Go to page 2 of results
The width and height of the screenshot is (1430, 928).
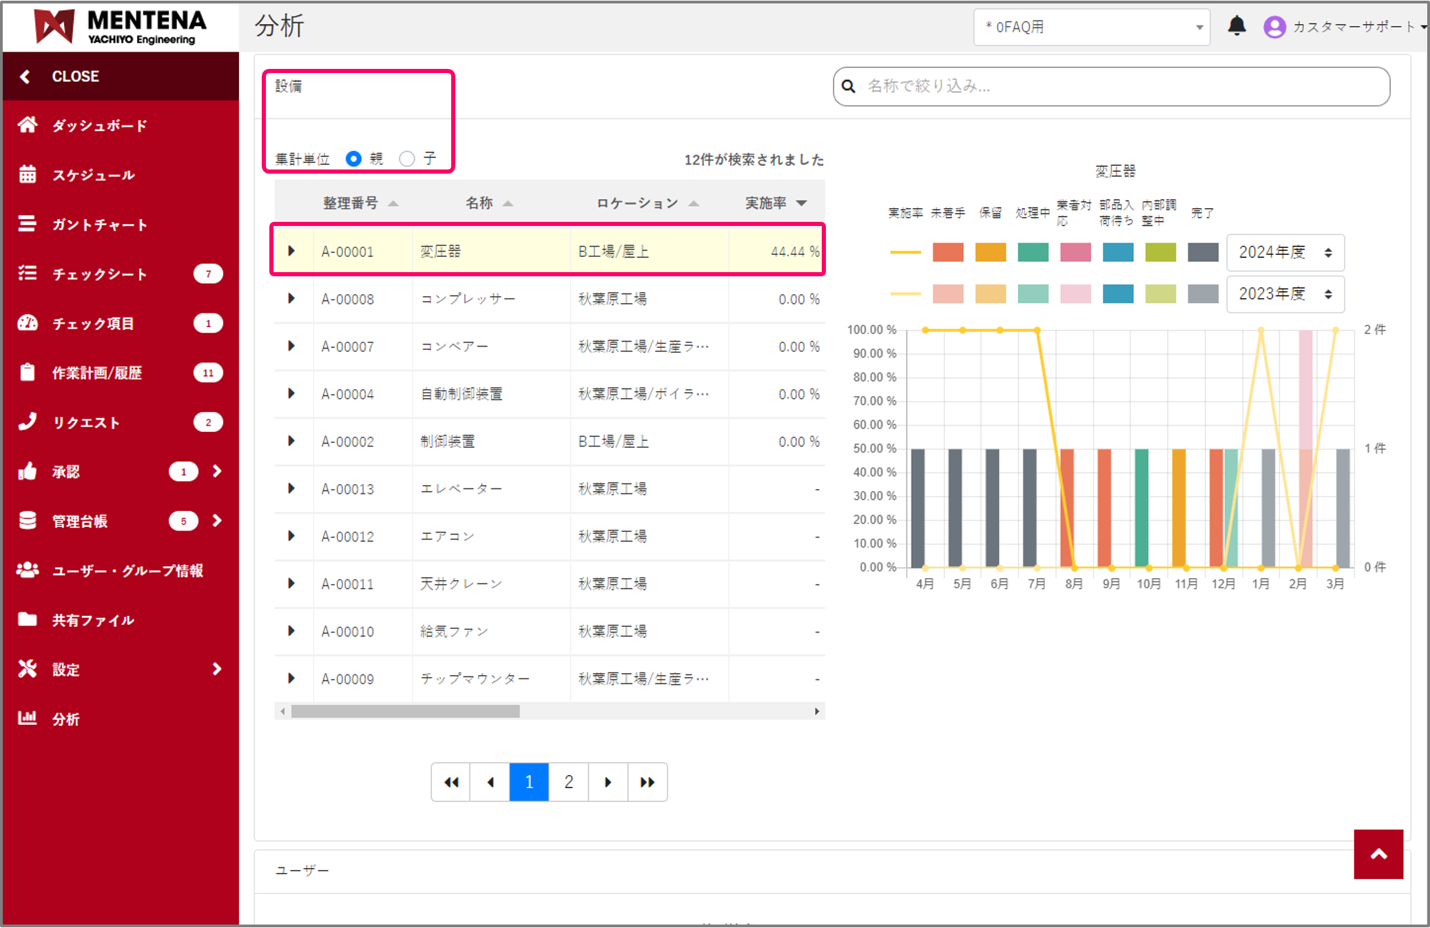point(568,782)
